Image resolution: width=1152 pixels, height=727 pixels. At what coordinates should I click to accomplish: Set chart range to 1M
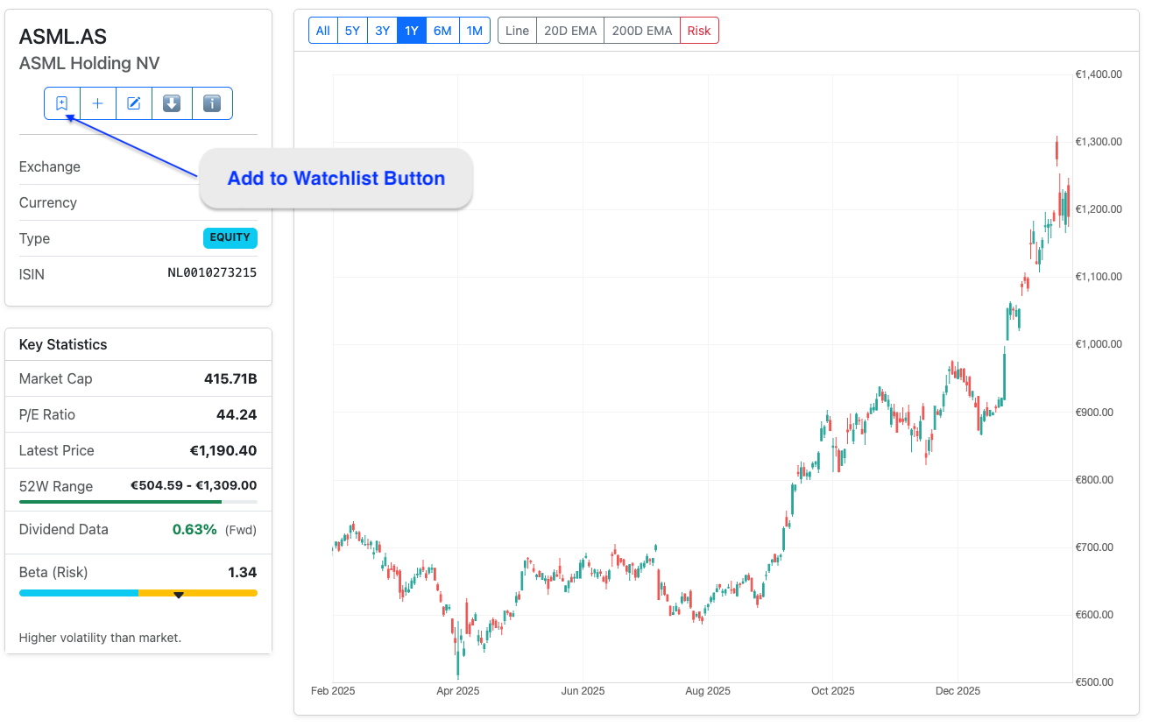click(474, 31)
